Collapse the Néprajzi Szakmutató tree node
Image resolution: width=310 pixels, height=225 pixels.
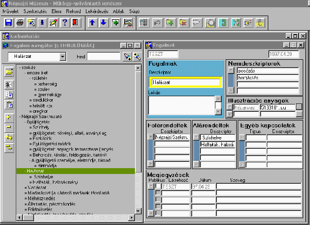click(20, 117)
